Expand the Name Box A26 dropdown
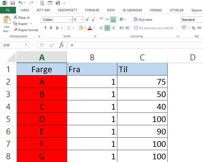Viewport: 203px width, 162px height. point(26,45)
